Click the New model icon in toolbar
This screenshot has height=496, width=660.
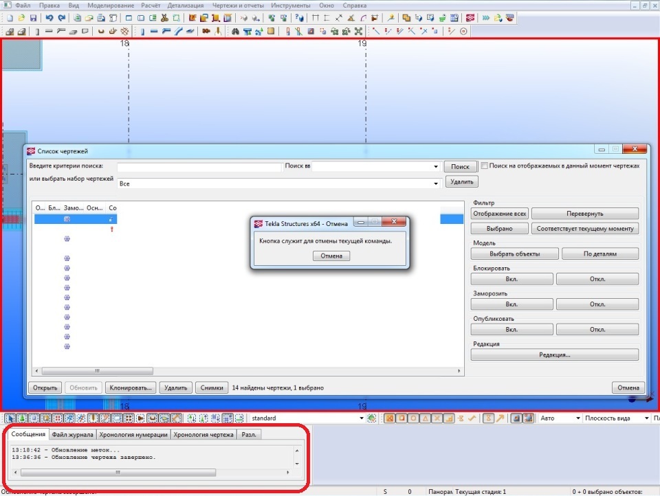[9, 17]
